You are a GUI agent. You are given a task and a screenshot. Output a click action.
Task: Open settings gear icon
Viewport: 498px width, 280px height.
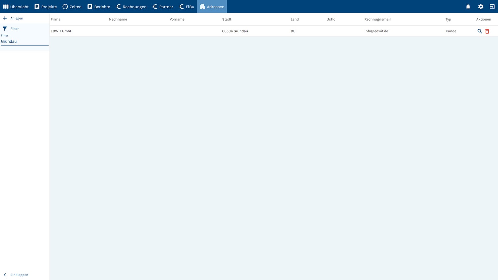[x=481, y=7]
